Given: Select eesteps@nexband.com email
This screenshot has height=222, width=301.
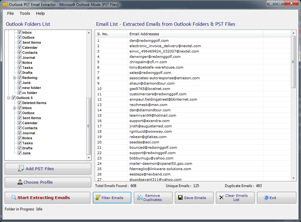Looking at the screenshot, I should (x=193, y=174).
